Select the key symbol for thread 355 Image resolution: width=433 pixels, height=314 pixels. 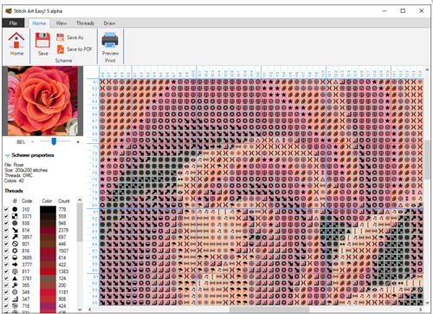[15, 285]
